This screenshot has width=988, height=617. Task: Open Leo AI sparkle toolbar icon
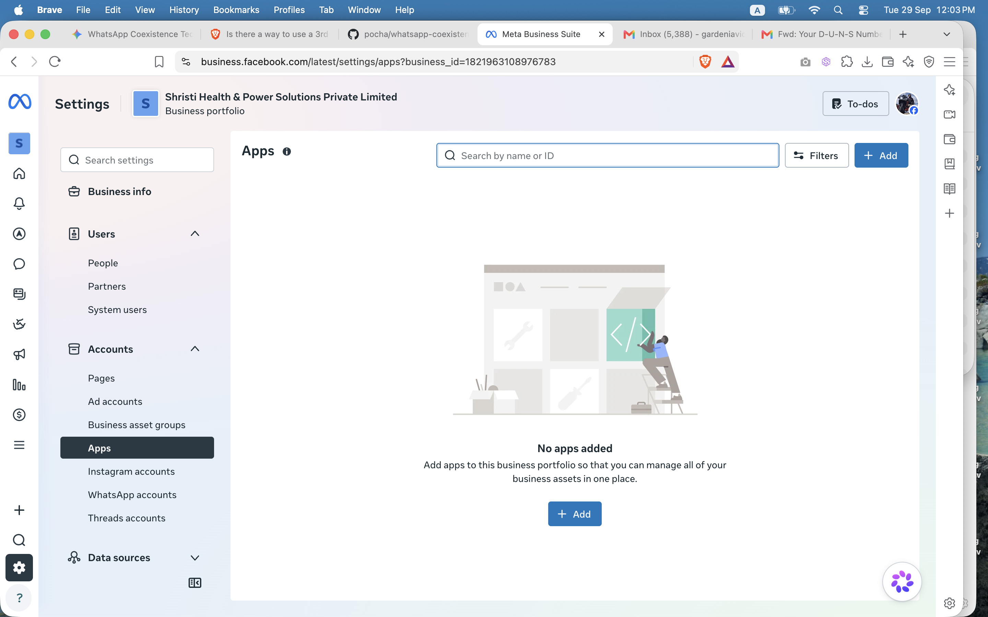pos(908,62)
